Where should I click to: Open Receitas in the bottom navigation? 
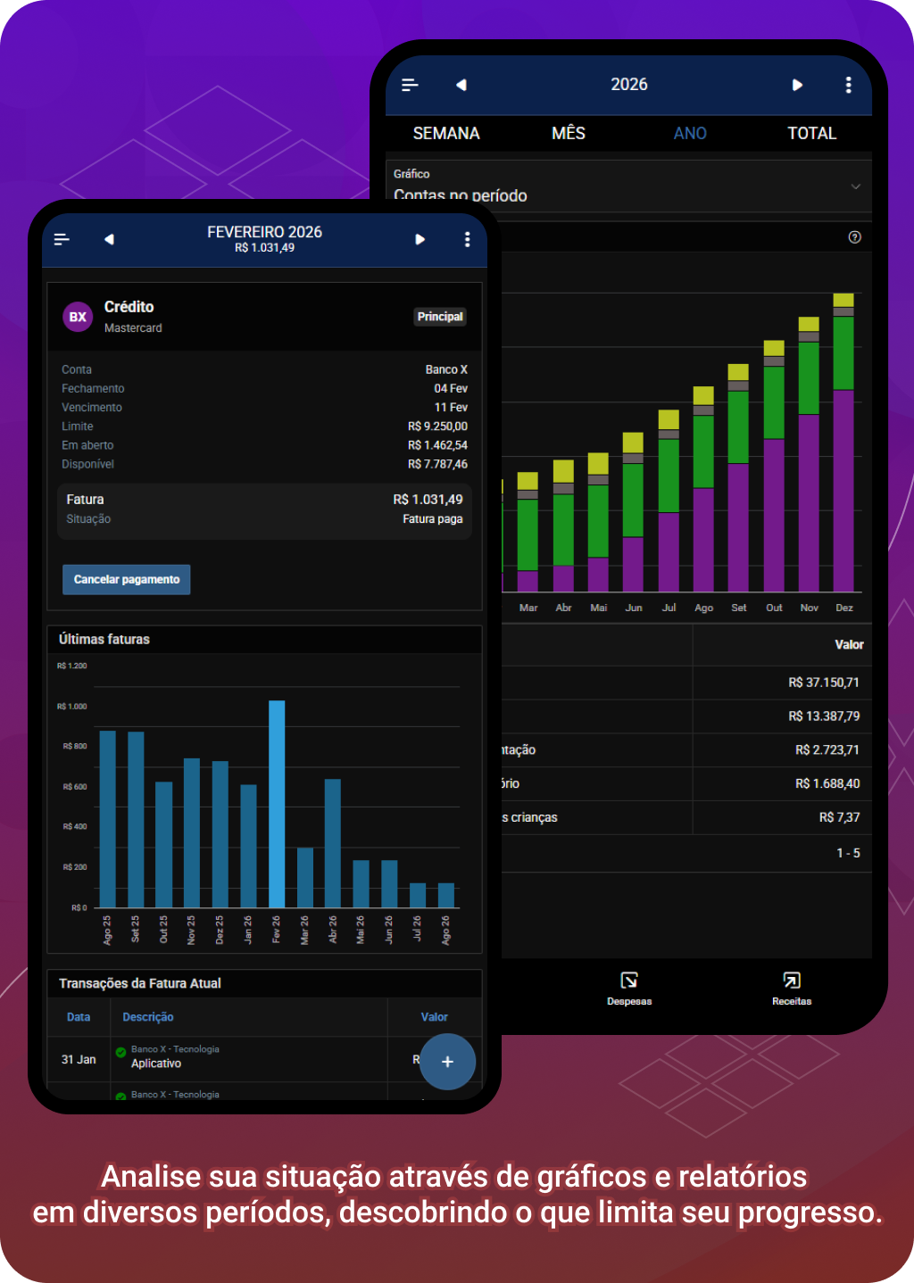(x=792, y=988)
